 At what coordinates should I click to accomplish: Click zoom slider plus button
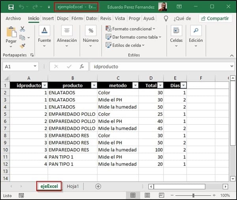214,195
